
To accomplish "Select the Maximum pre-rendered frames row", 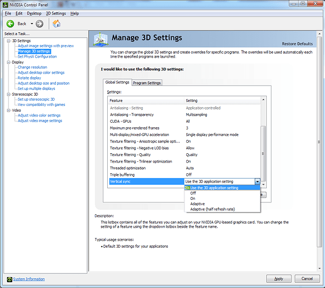I will tap(184, 128).
